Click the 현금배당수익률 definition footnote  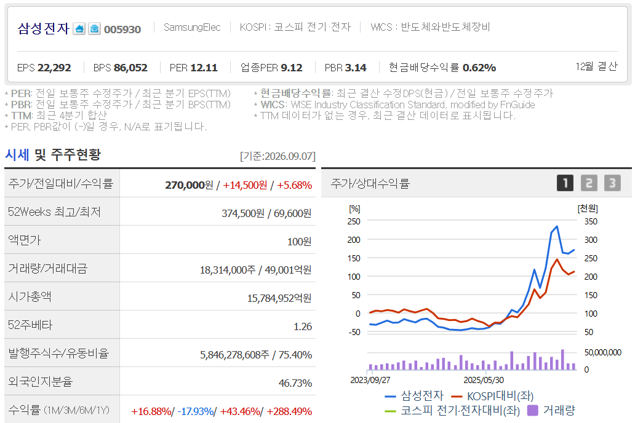pos(404,93)
